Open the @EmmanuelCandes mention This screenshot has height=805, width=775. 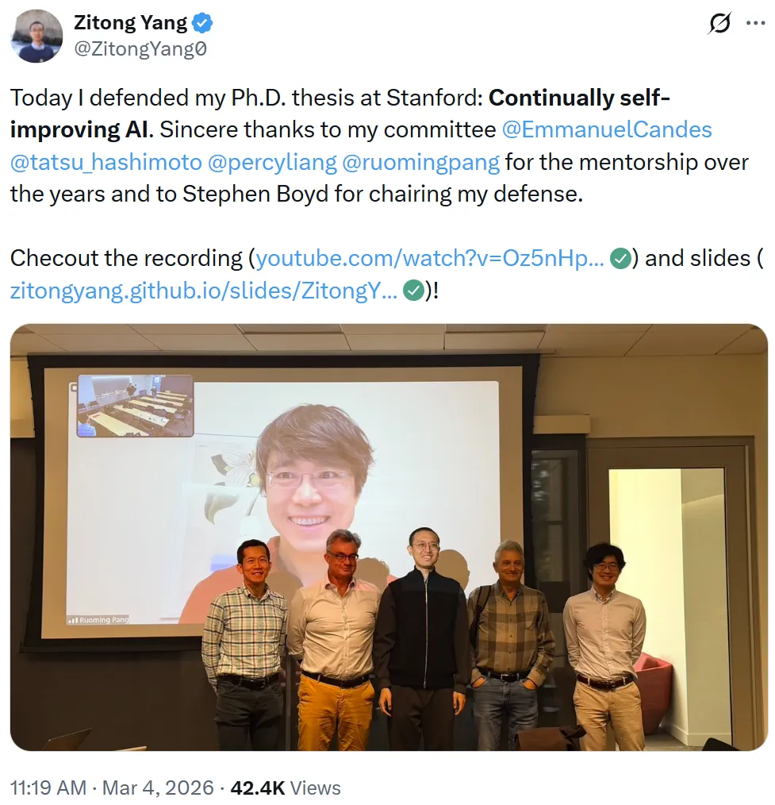608,129
